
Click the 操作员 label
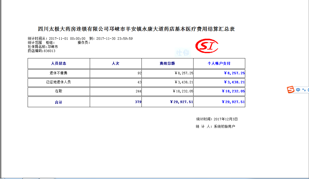point(84,43)
